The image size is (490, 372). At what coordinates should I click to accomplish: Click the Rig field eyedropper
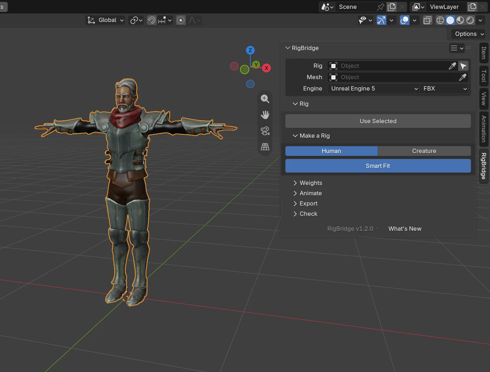point(452,66)
